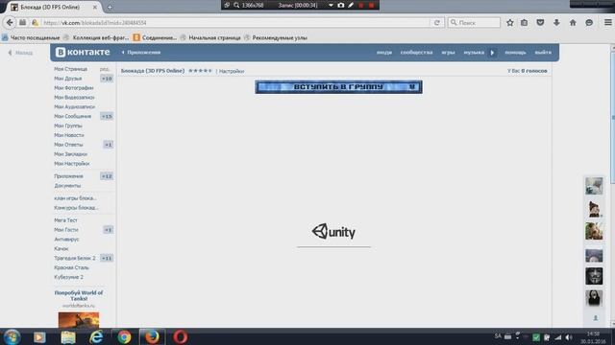Open Мои Настройки in sidebar

pos(72,164)
